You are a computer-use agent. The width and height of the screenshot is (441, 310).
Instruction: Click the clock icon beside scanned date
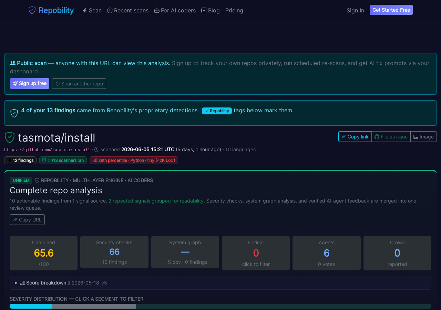pyautogui.click(x=97, y=149)
